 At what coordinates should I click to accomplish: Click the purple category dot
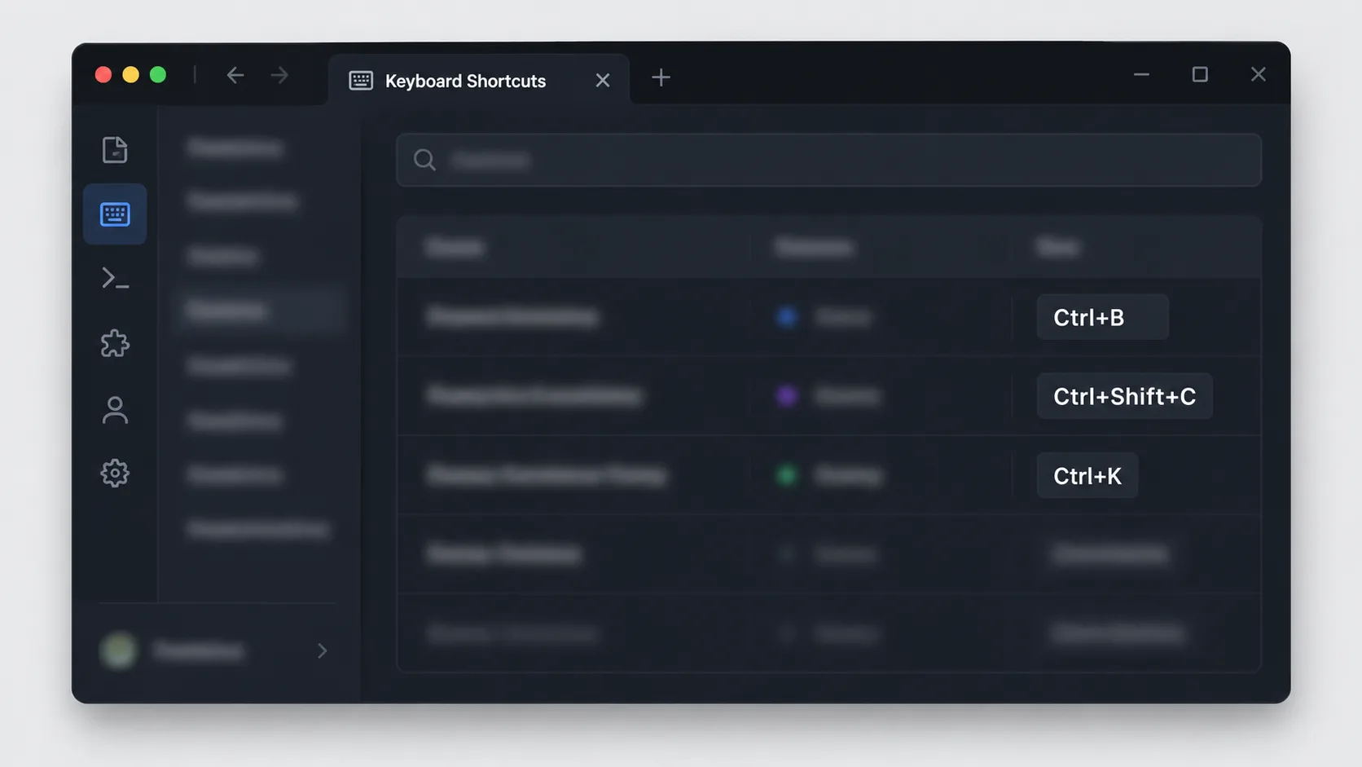pos(787,396)
